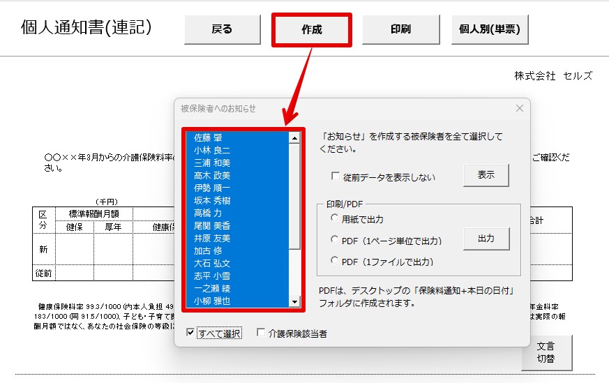Select 井原 友美 in the list
This screenshot has height=383, width=609.
238,238
